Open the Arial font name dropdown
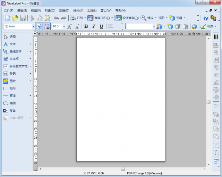This screenshot has width=222, height=177. [x=33, y=26]
